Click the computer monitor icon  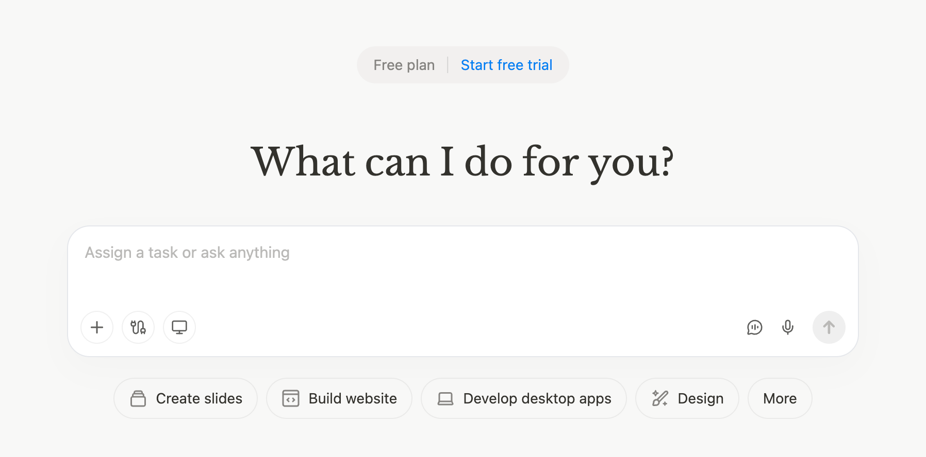click(179, 327)
